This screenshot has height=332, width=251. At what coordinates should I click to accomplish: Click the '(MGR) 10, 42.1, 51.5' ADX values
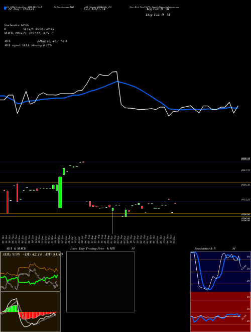point(52,41)
